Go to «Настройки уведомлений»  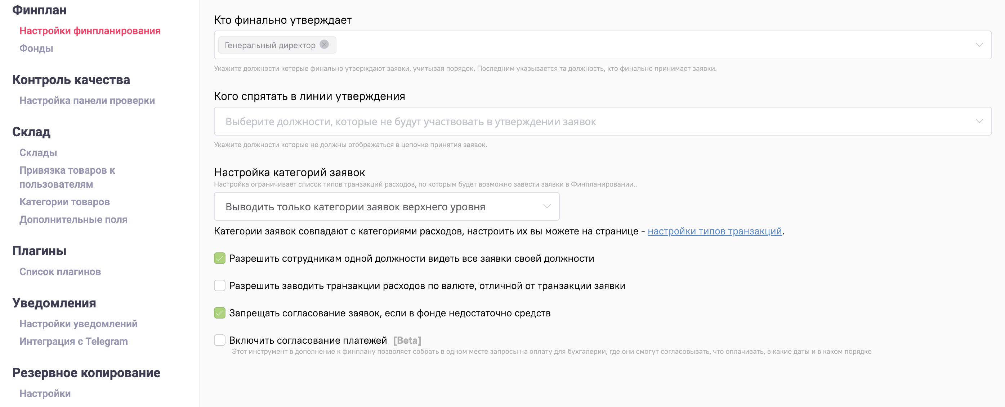78,323
